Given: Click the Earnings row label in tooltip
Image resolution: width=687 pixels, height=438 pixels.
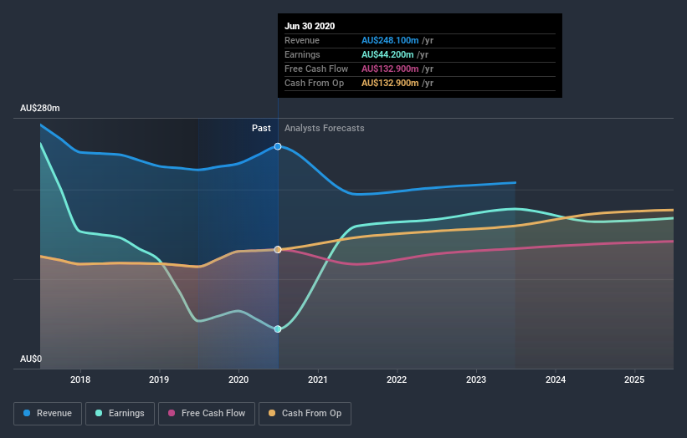Looking at the screenshot, I should pyautogui.click(x=302, y=54).
